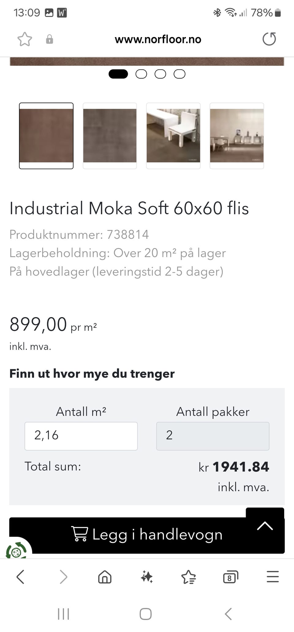
Task: Select the Antall pakker field
Action: tap(213, 436)
